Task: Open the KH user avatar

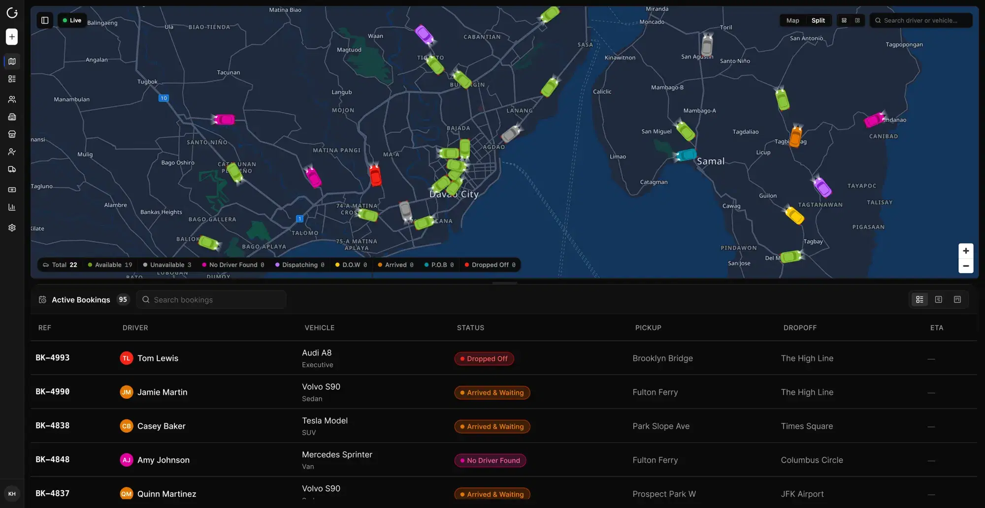Action: [x=12, y=494]
